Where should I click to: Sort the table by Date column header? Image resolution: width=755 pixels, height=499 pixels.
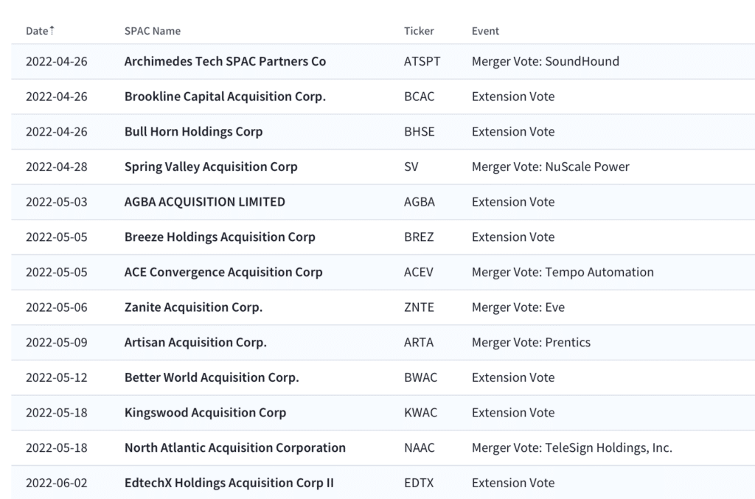(x=37, y=31)
